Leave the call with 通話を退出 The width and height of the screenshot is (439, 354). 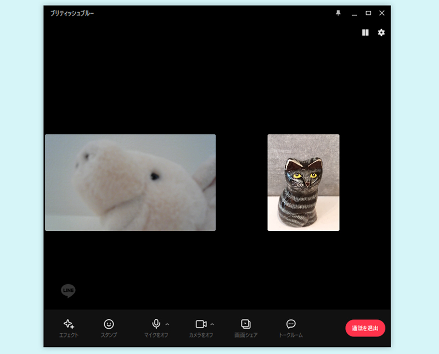365,328
